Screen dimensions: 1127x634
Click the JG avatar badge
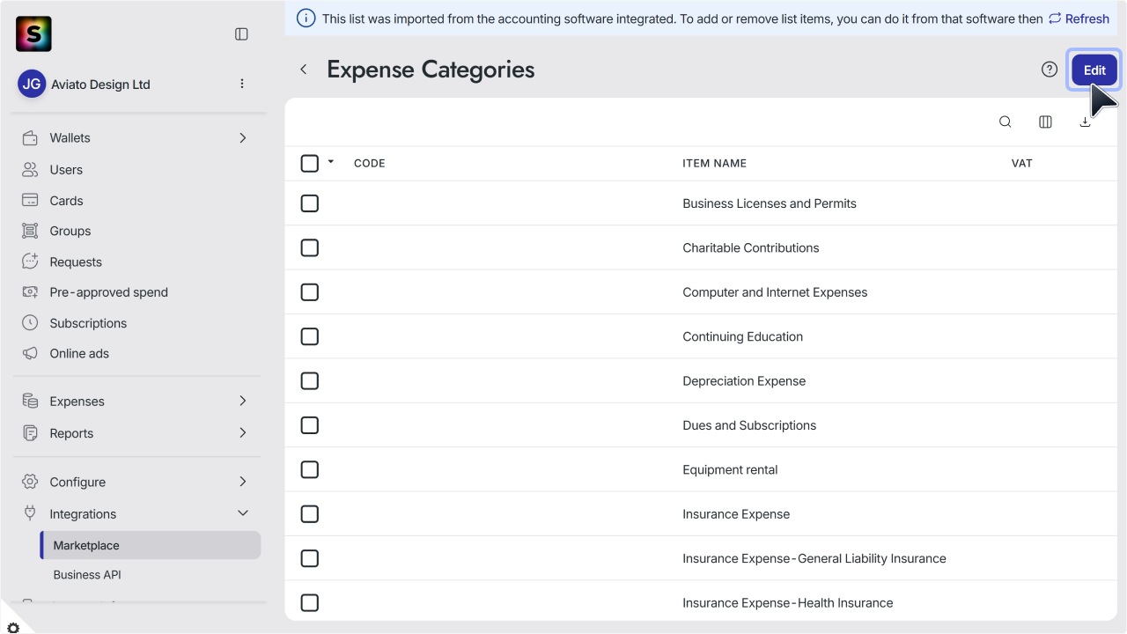[x=32, y=85]
